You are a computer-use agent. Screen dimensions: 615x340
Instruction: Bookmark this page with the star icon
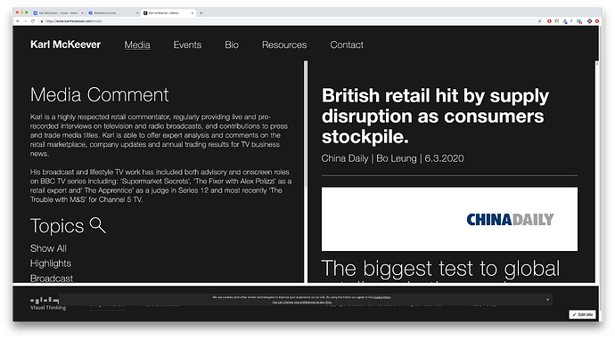click(540, 21)
